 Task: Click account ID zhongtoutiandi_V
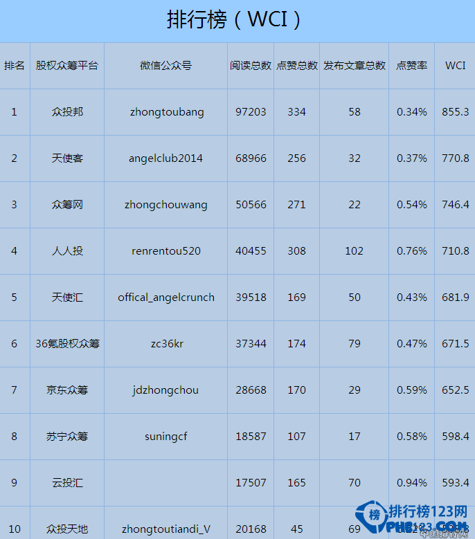[166, 529]
